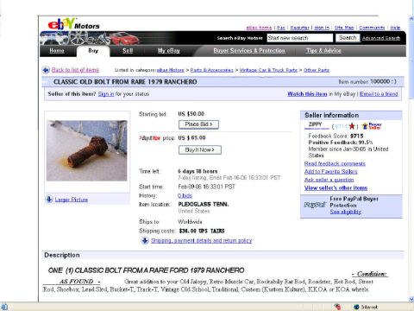Click Add to Favorite Sellers
Screen dimensions: 414x311
[331, 172]
